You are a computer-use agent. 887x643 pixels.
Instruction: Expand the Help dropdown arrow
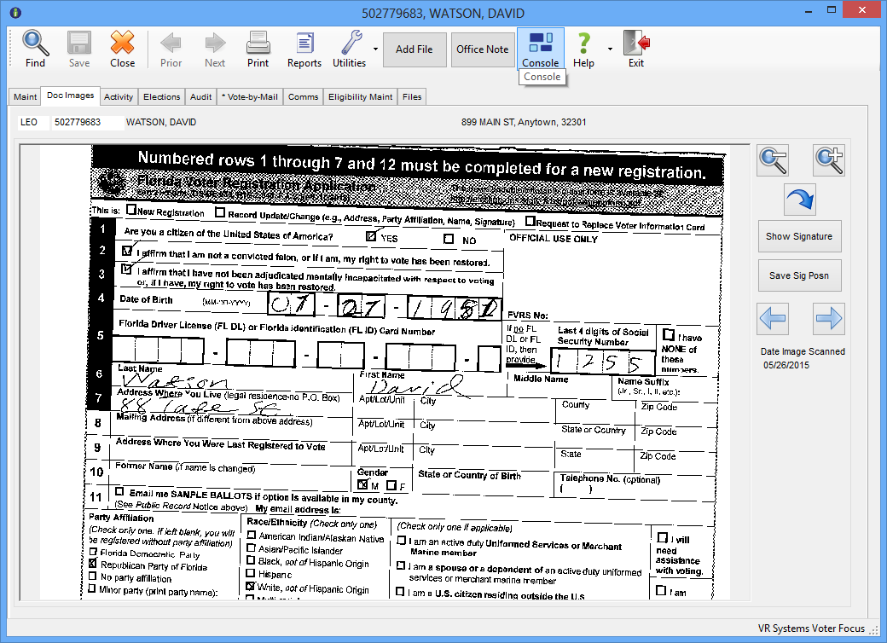610,49
